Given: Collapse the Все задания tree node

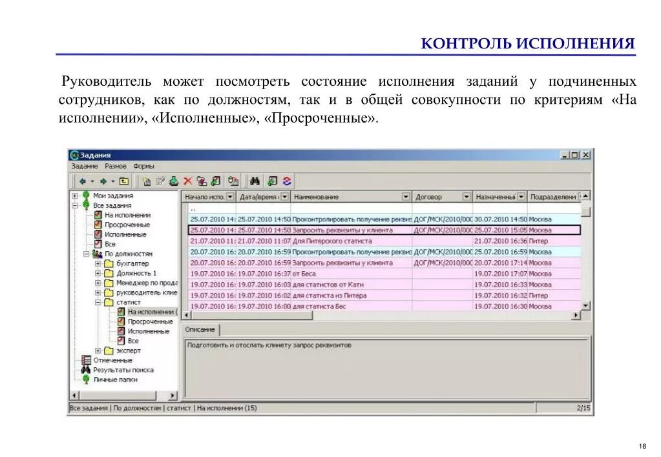Looking at the screenshot, I should [75, 205].
